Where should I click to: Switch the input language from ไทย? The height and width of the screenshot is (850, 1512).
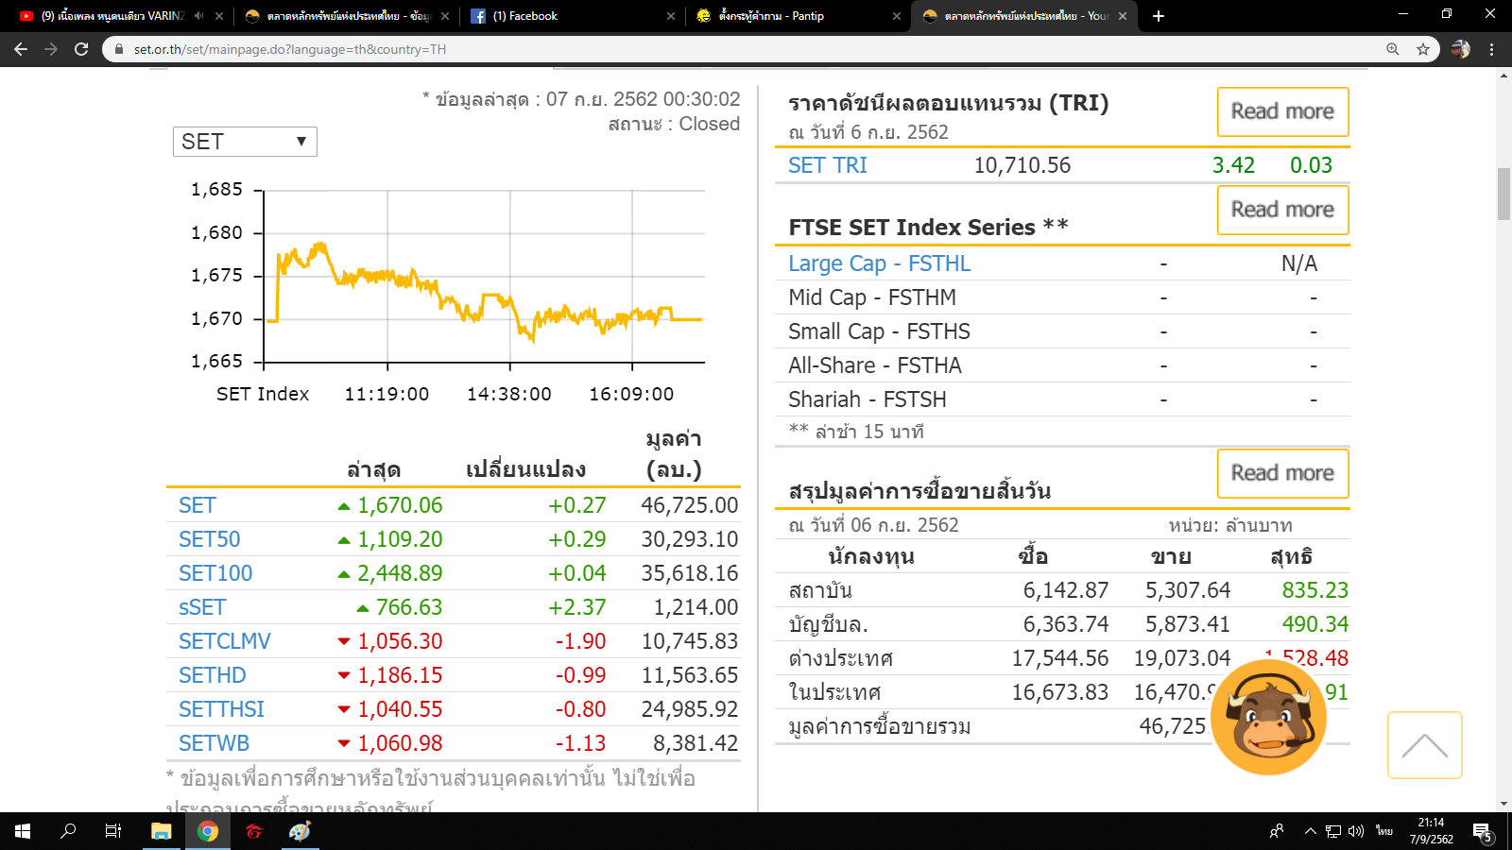point(1384,831)
